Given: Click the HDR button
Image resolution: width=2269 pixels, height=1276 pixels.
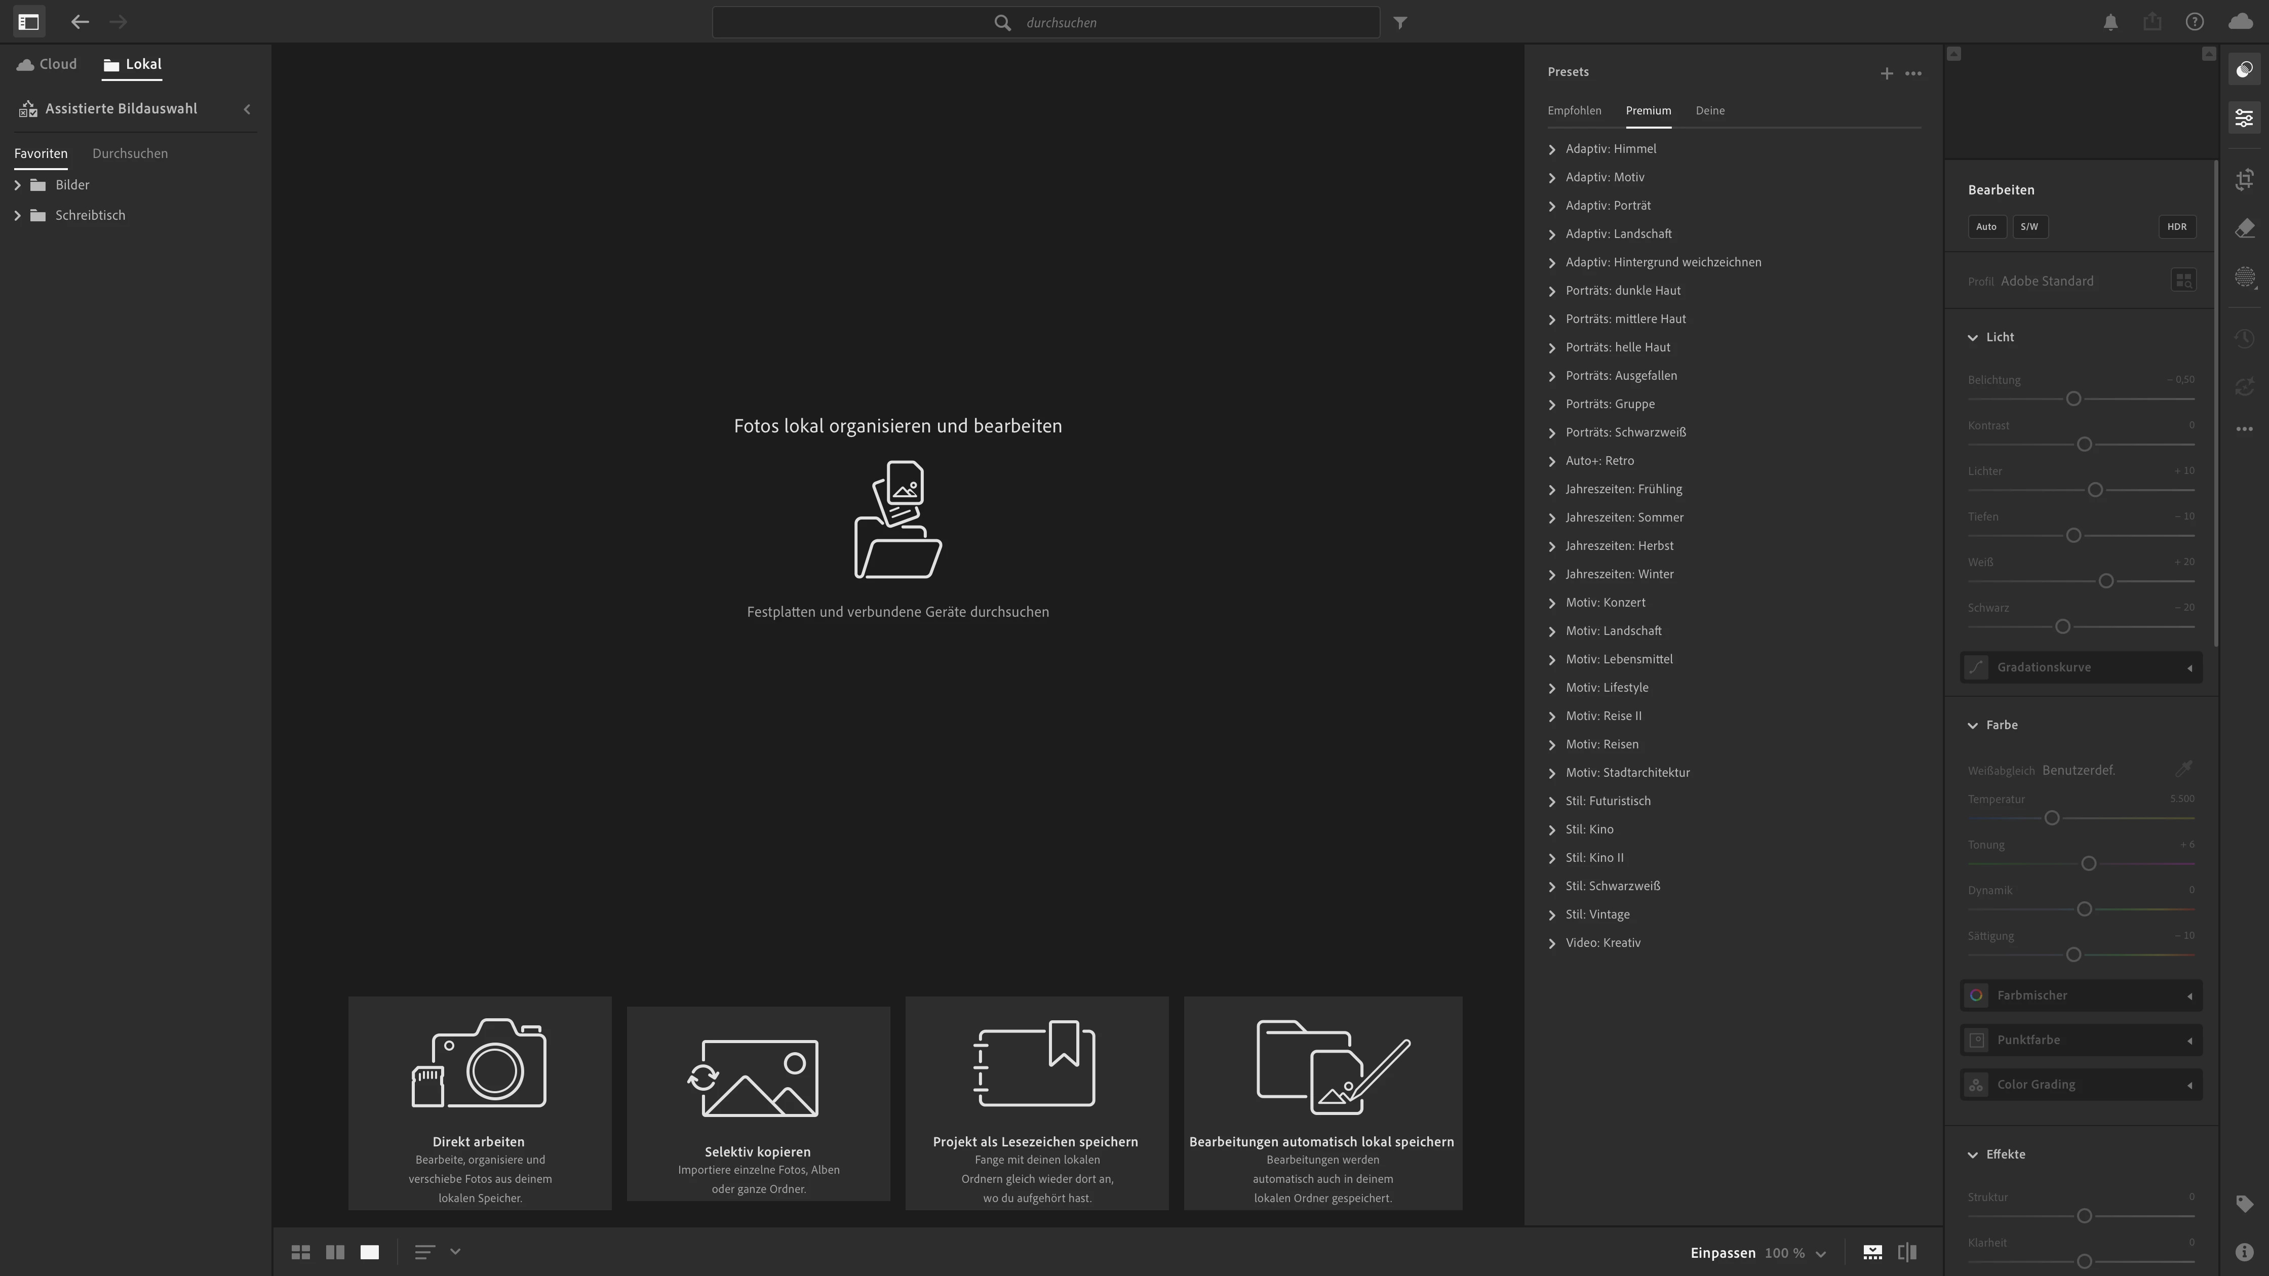Looking at the screenshot, I should [x=2176, y=227].
